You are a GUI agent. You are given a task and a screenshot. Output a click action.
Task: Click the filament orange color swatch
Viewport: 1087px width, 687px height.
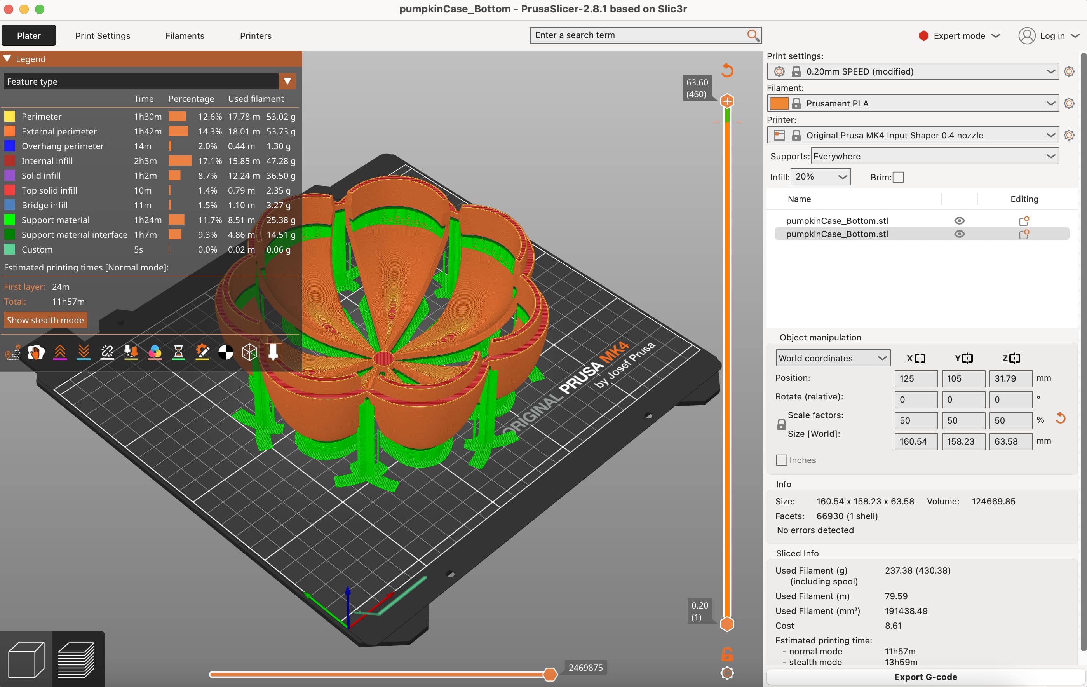tap(779, 103)
